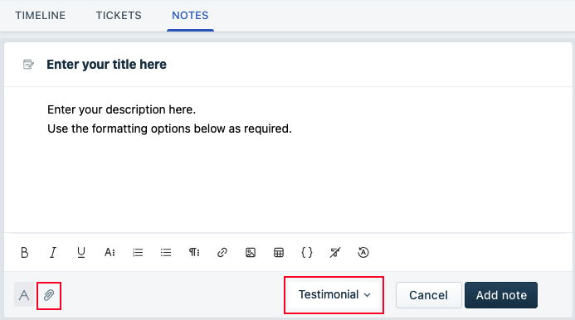Attach a file with paperclip icon
575x320 pixels.
pyautogui.click(x=49, y=295)
